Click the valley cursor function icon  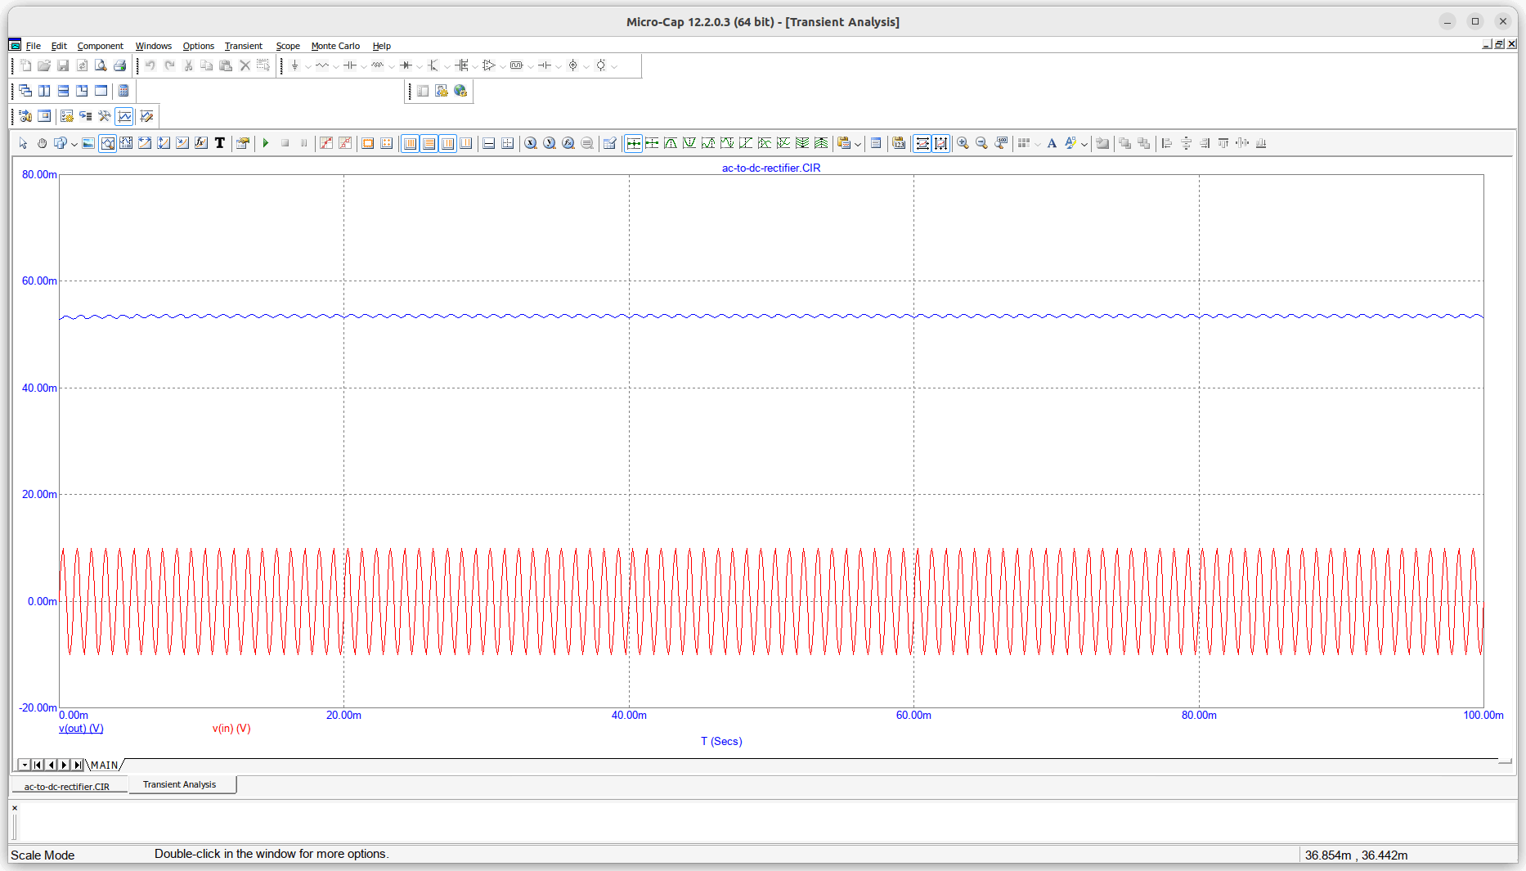[x=689, y=143]
